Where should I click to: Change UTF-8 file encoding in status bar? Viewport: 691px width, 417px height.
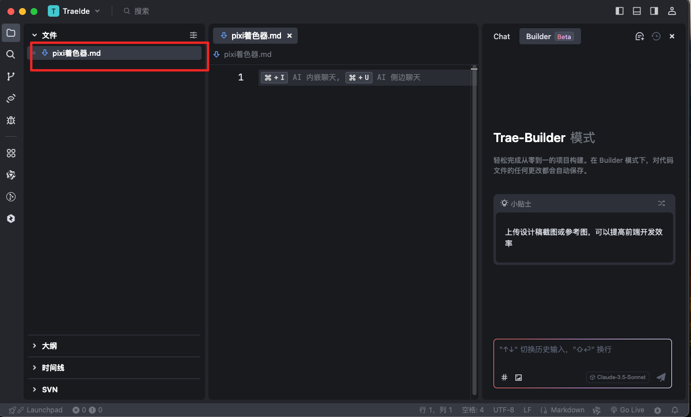tap(503, 410)
